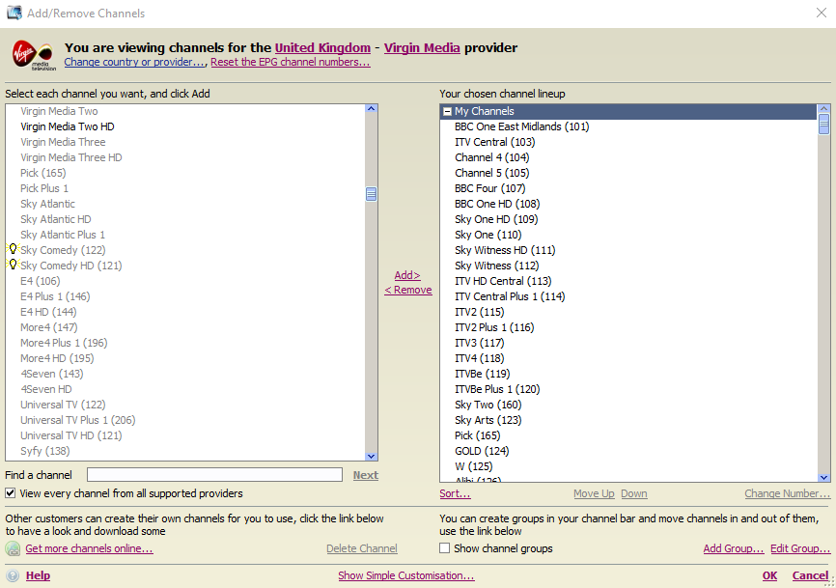This screenshot has width=836, height=588.
Task: Click the available channels scrollbar thumb
Action: [371, 194]
